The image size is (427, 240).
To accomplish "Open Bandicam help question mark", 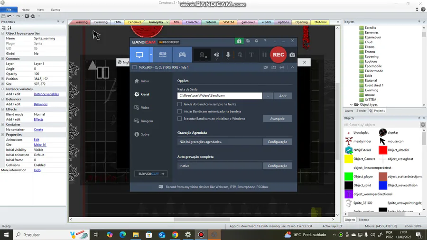I will click(x=265, y=41).
